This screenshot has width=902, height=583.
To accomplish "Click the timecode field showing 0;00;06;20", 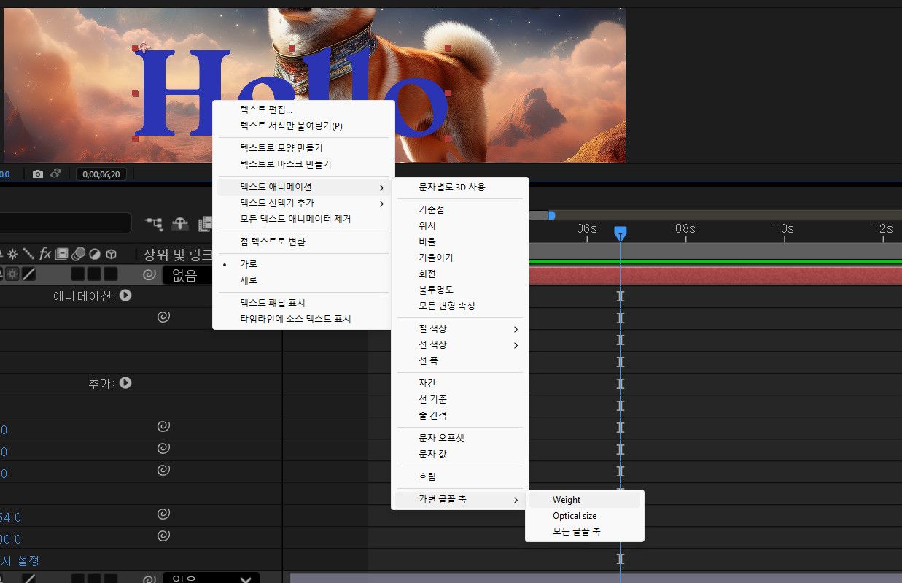I will (101, 174).
